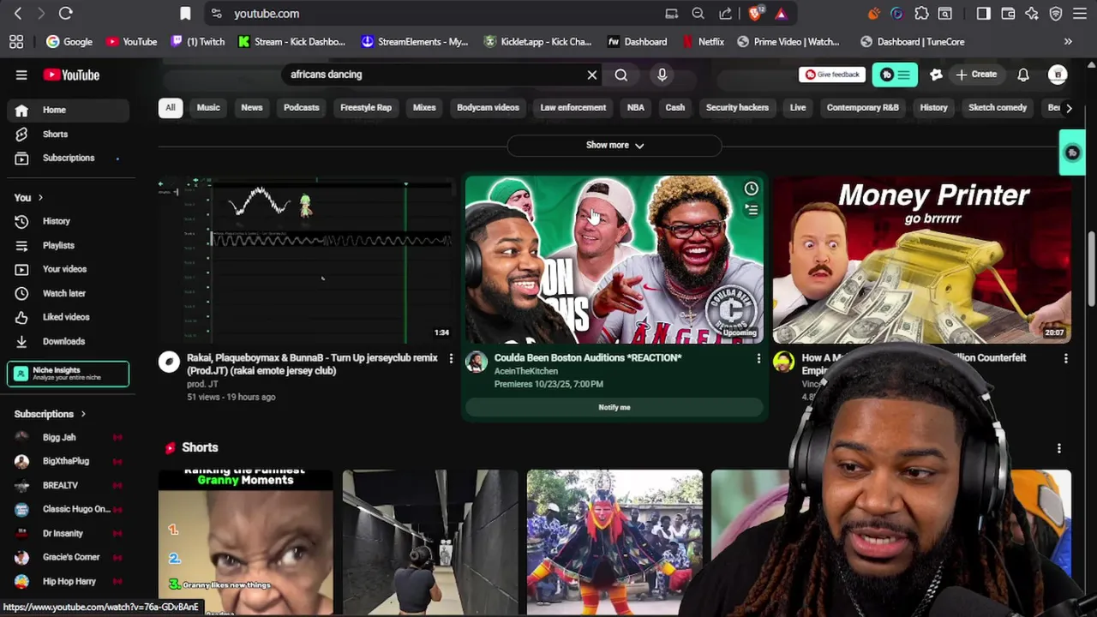Open Brave Shields lion icon
The width and height of the screenshot is (1097, 617).
(755, 14)
